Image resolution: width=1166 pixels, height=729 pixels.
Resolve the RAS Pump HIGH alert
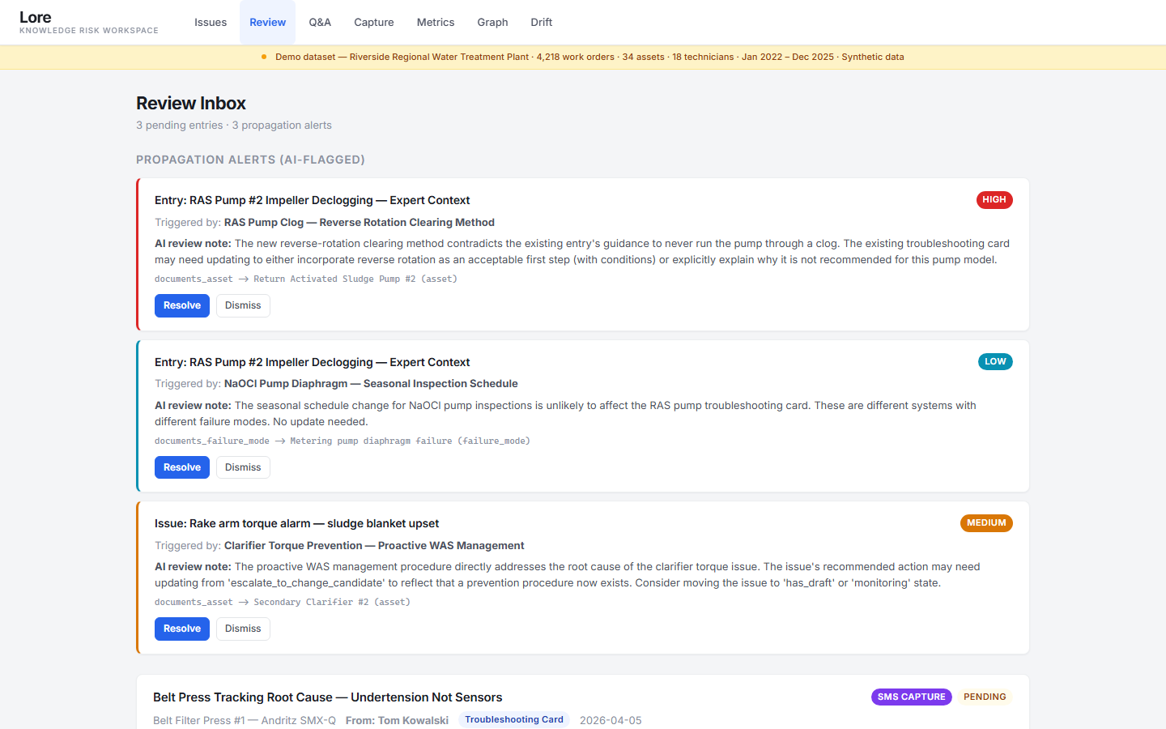[x=181, y=305]
